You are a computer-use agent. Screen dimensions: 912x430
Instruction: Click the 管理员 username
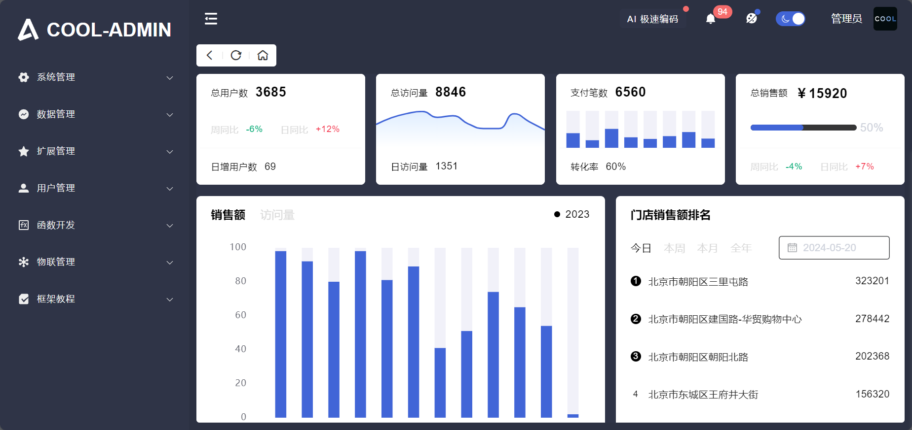click(x=846, y=19)
